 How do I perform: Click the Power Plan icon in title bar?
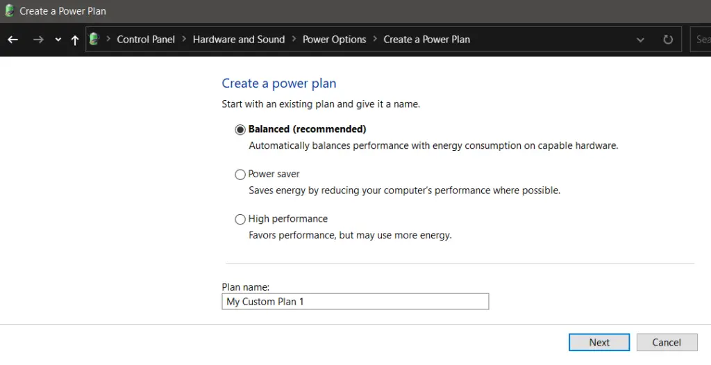tap(9, 11)
